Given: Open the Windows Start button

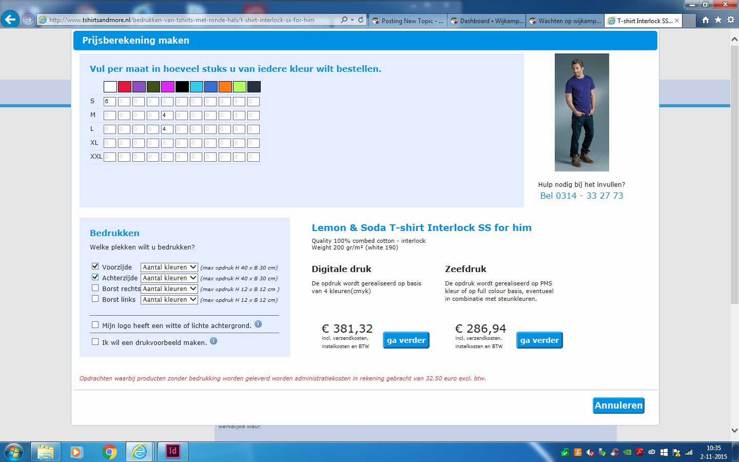Looking at the screenshot, I should click(x=14, y=452).
